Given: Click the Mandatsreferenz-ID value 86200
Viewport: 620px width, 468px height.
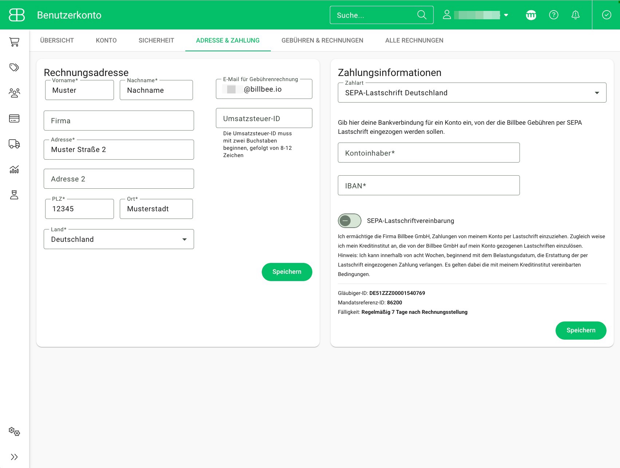Looking at the screenshot, I should pos(395,303).
